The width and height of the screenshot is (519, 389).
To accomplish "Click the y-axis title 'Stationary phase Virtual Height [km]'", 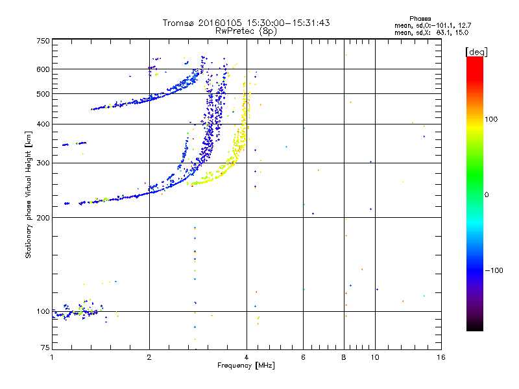I will [29, 194].
